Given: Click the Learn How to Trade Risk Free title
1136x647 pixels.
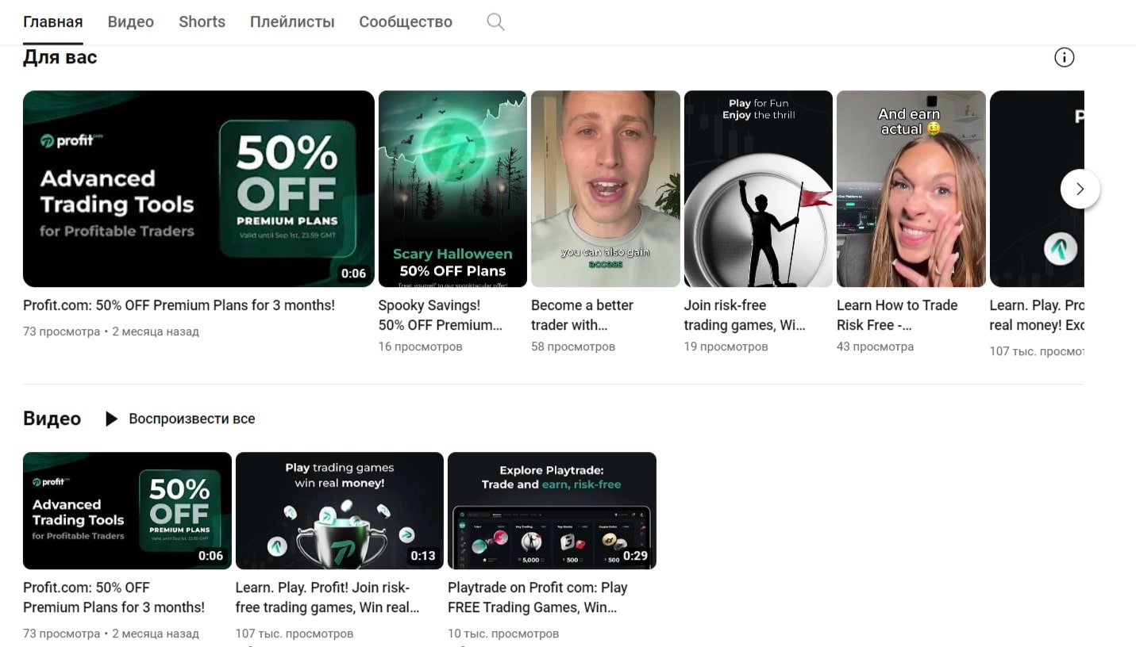Looking at the screenshot, I should click(897, 315).
